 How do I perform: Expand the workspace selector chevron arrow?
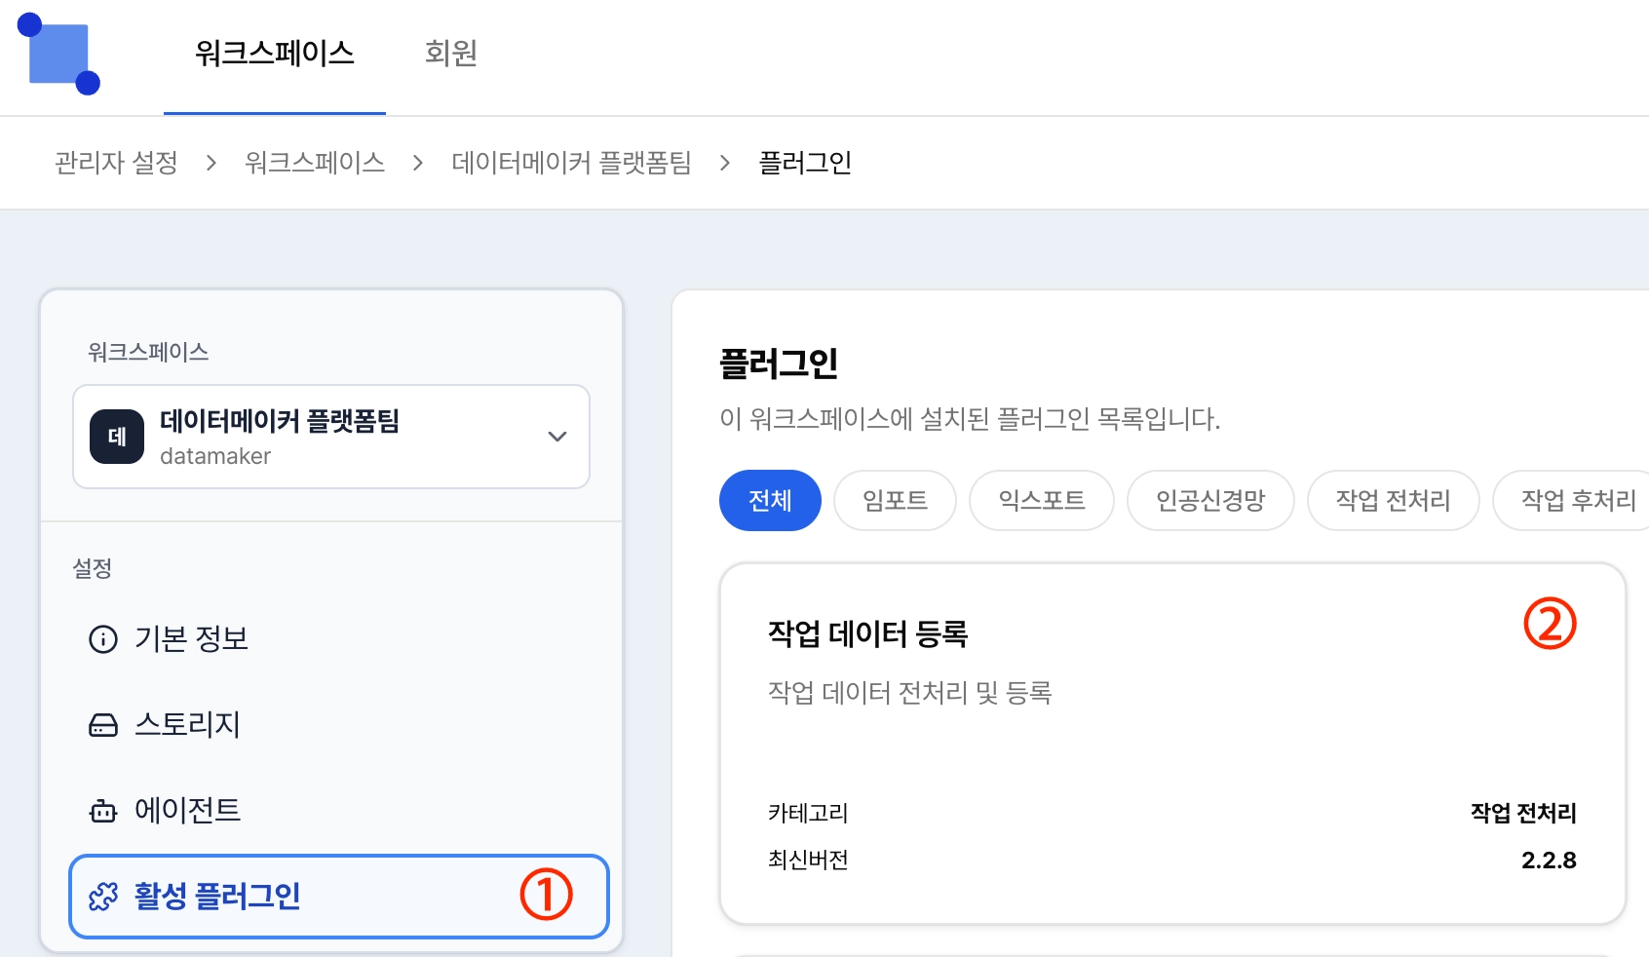coord(557,437)
